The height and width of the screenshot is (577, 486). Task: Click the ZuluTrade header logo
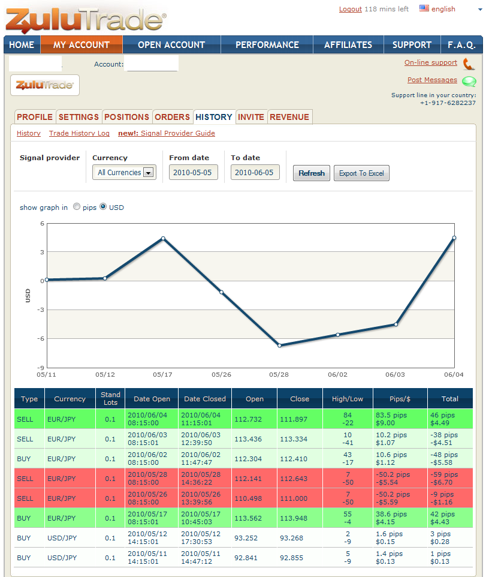click(x=86, y=20)
